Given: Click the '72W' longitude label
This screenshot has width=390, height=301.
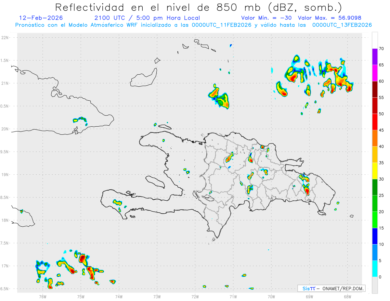Looking at the screenshot, I should click(195, 296).
